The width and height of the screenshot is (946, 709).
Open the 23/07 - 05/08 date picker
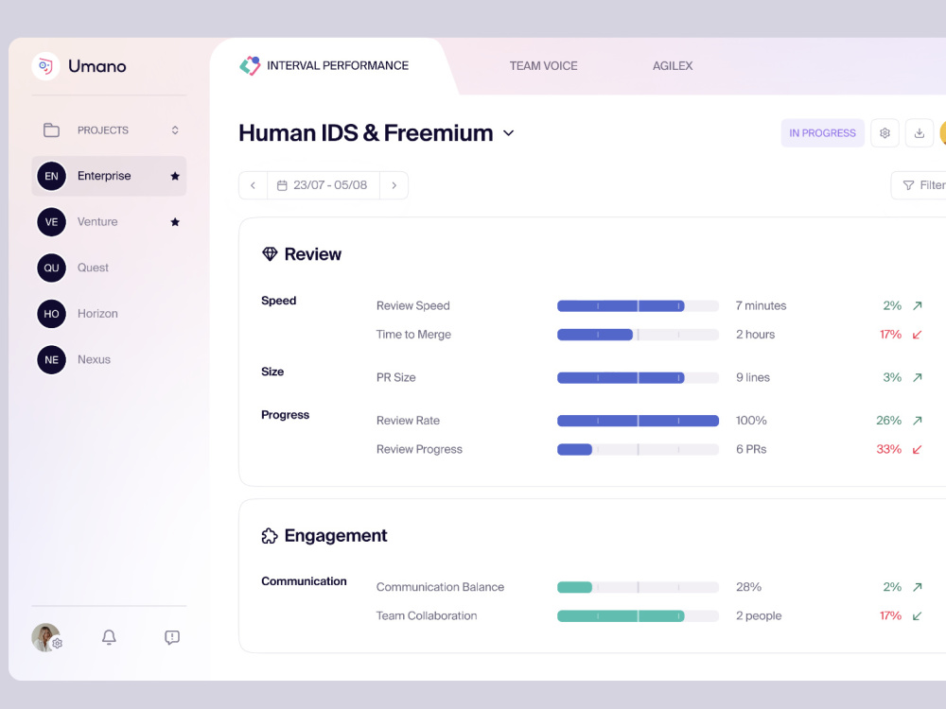point(324,185)
